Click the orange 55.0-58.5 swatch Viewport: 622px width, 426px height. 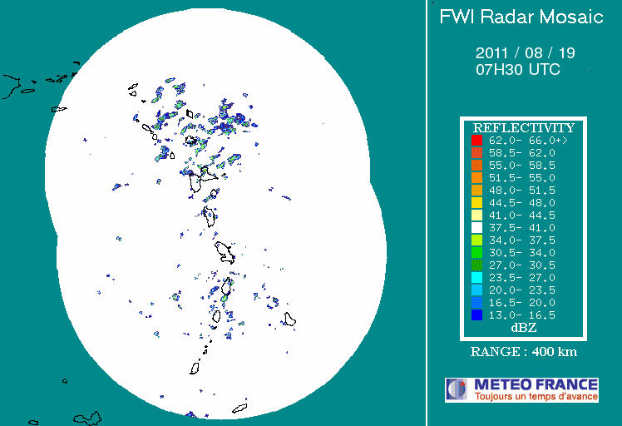tap(476, 166)
